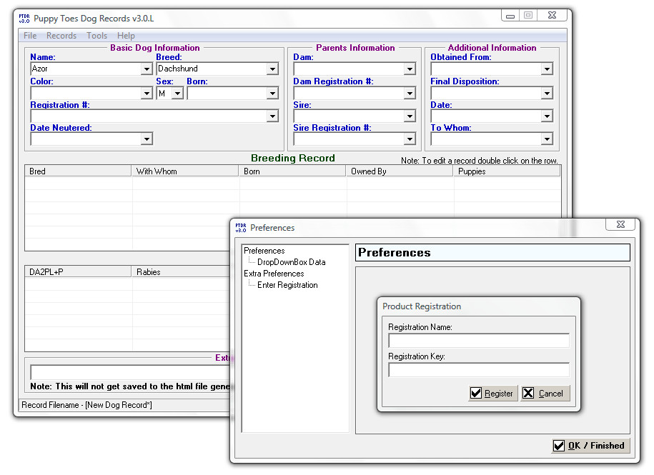Screen dimensions: 654x475
Task: Click the OK / Finished button
Action: (590, 446)
